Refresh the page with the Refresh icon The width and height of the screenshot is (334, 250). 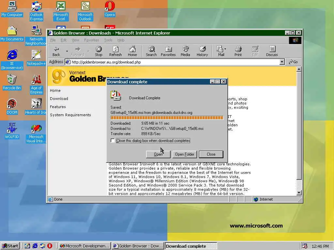click(115, 51)
